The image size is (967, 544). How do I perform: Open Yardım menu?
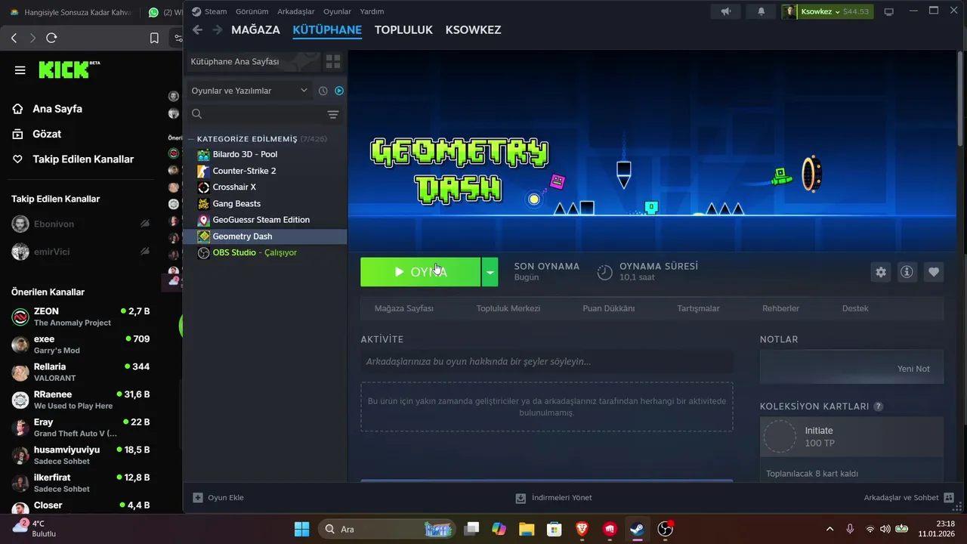(x=372, y=11)
